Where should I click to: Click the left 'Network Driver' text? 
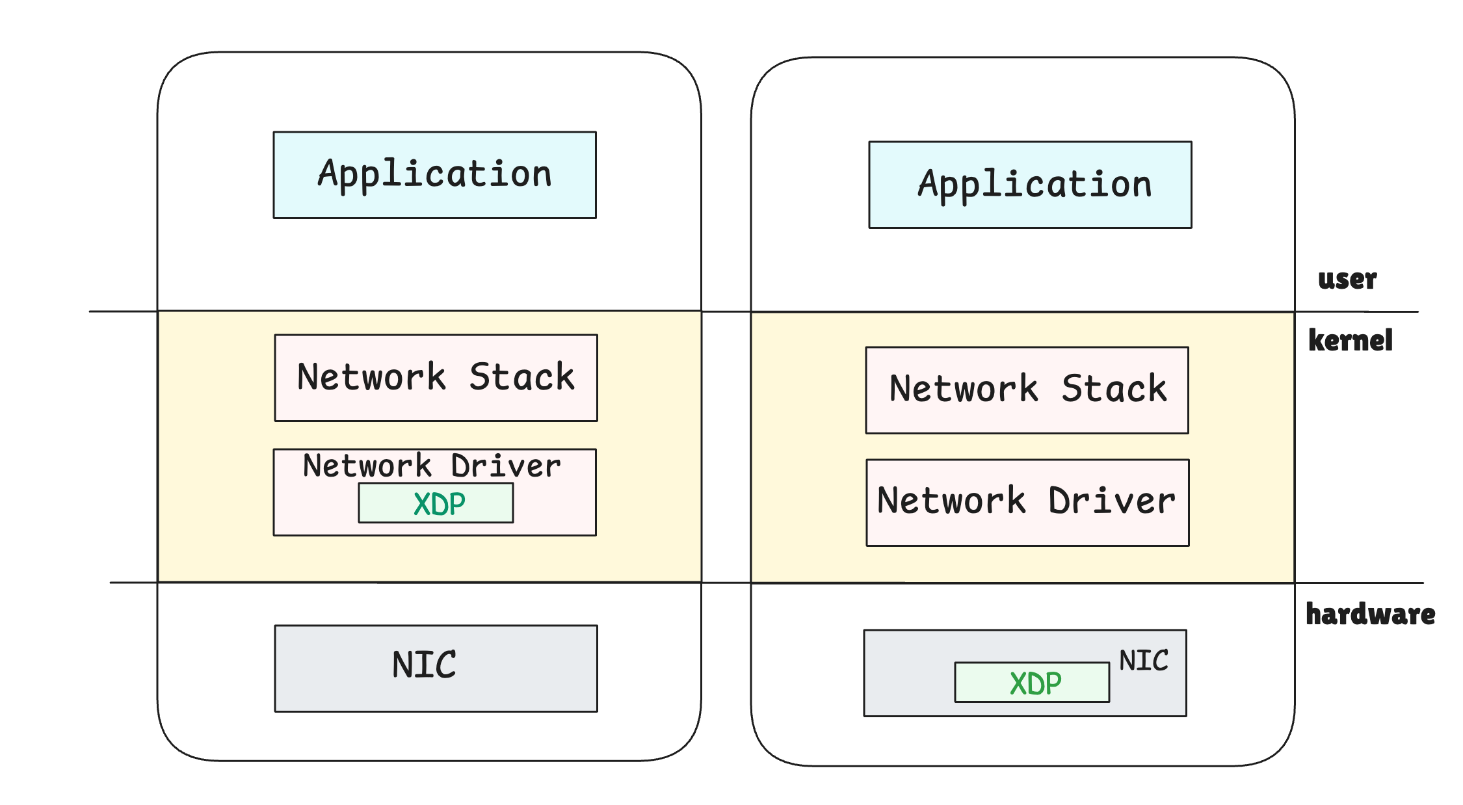coord(432,466)
